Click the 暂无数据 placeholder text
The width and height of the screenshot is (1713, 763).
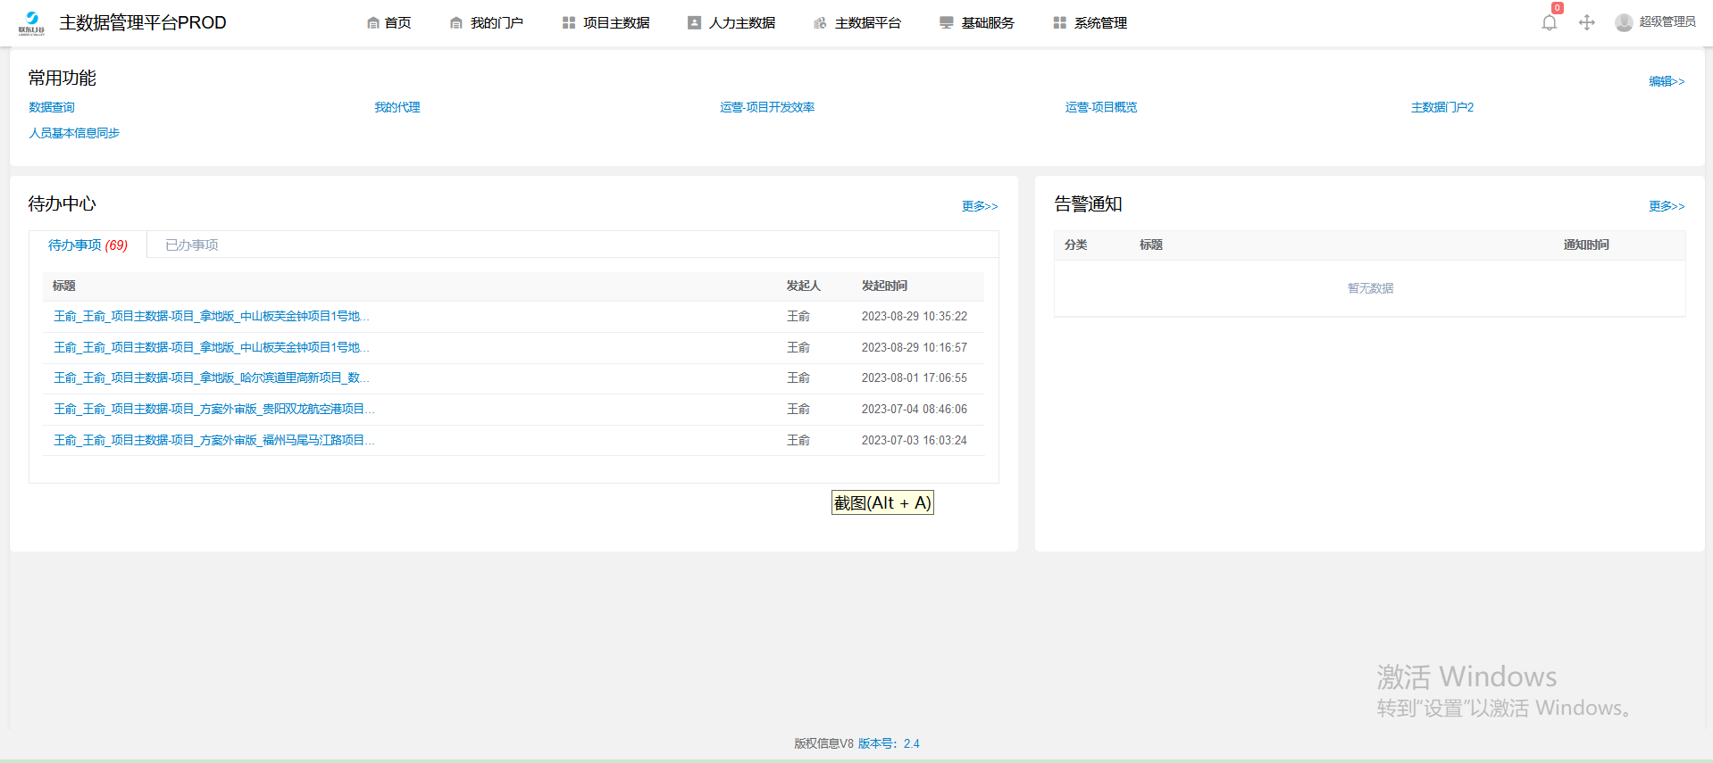click(x=1370, y=288)
